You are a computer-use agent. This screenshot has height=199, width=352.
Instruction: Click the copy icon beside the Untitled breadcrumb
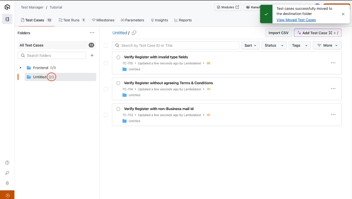click(134, 33)
